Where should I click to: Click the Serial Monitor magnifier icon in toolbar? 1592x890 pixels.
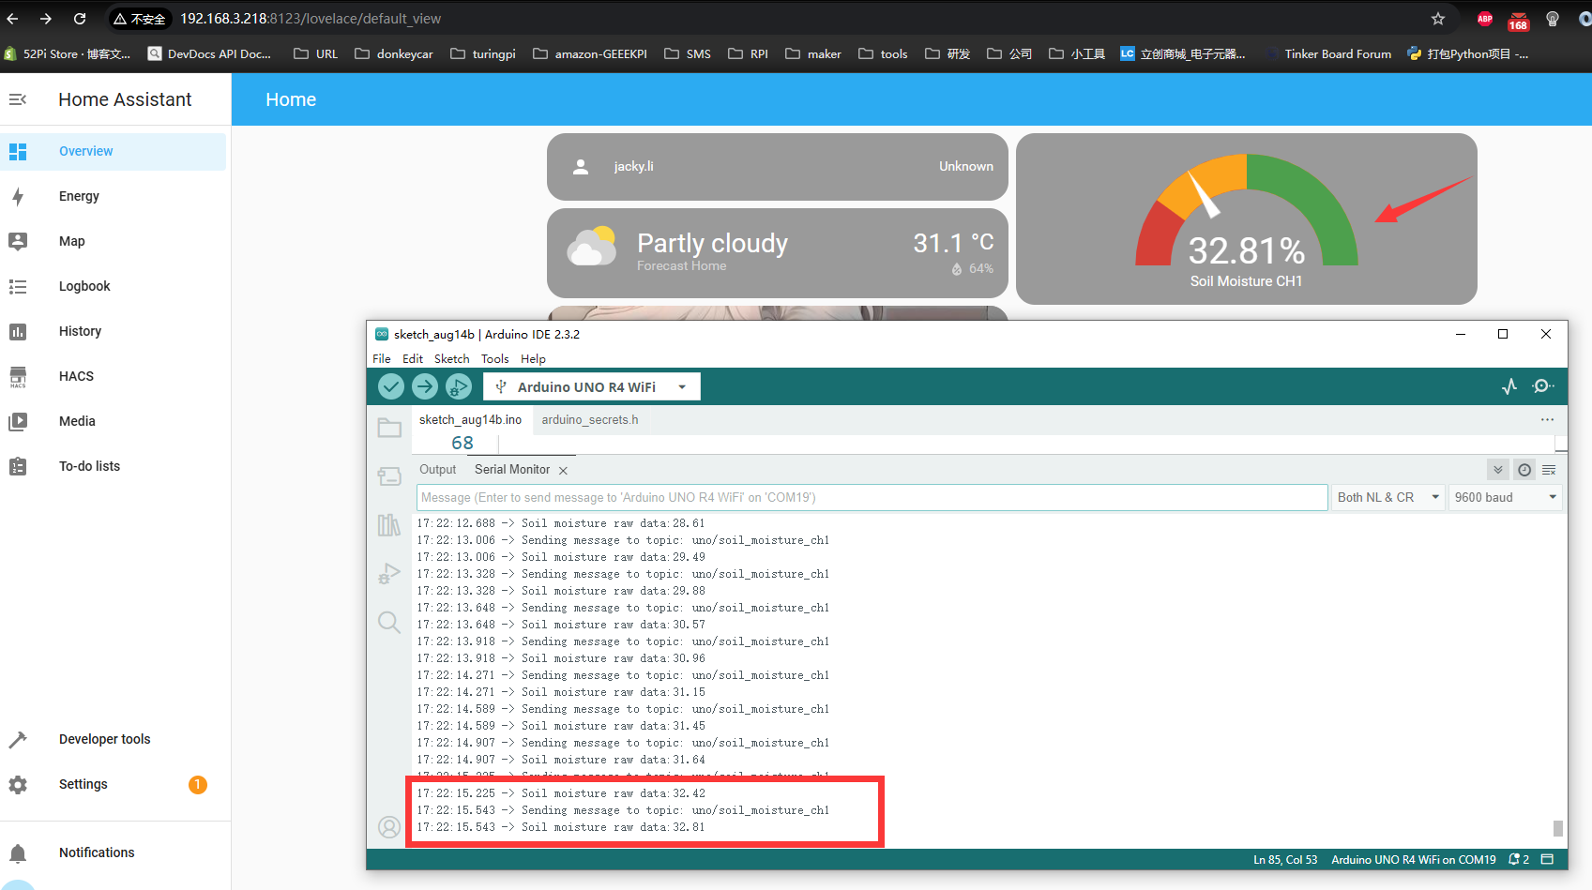tap(1543, 386)
